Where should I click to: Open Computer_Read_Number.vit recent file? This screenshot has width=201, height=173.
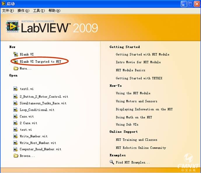point(41,149)
